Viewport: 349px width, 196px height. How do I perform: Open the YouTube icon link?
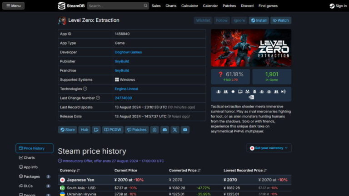pos(185,129)
